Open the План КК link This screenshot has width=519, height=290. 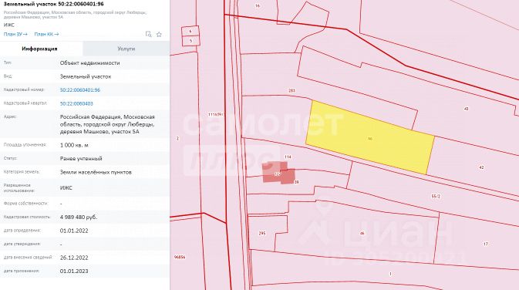pos(46,34)
